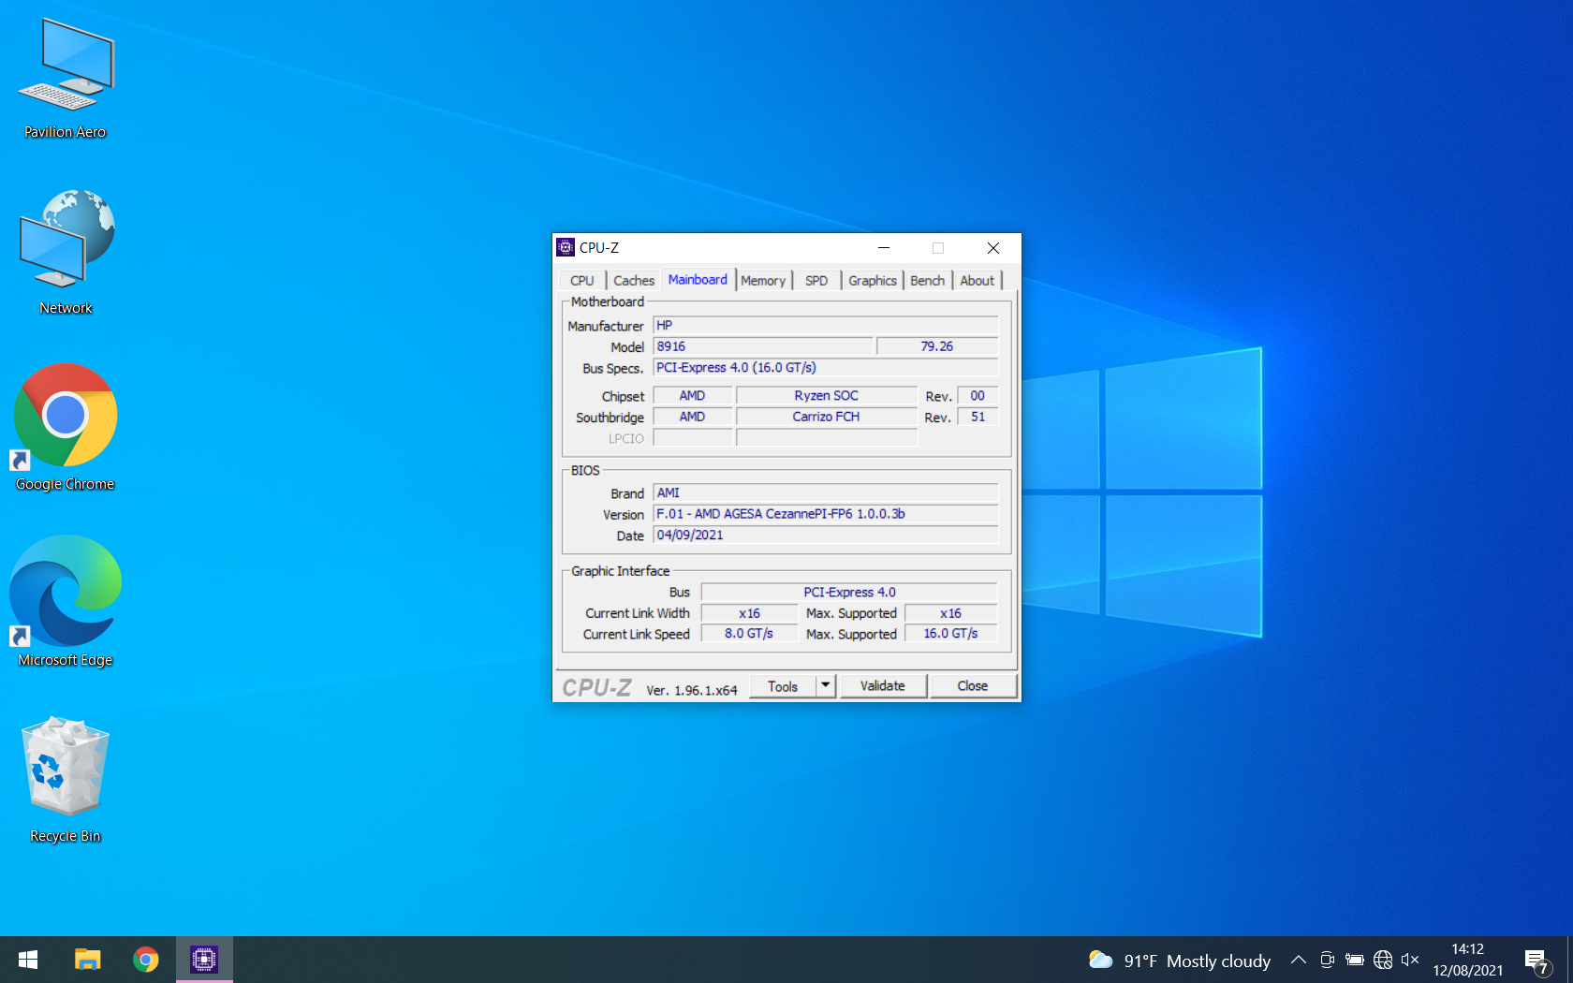Switch to the Caches tab

point(634,281)
